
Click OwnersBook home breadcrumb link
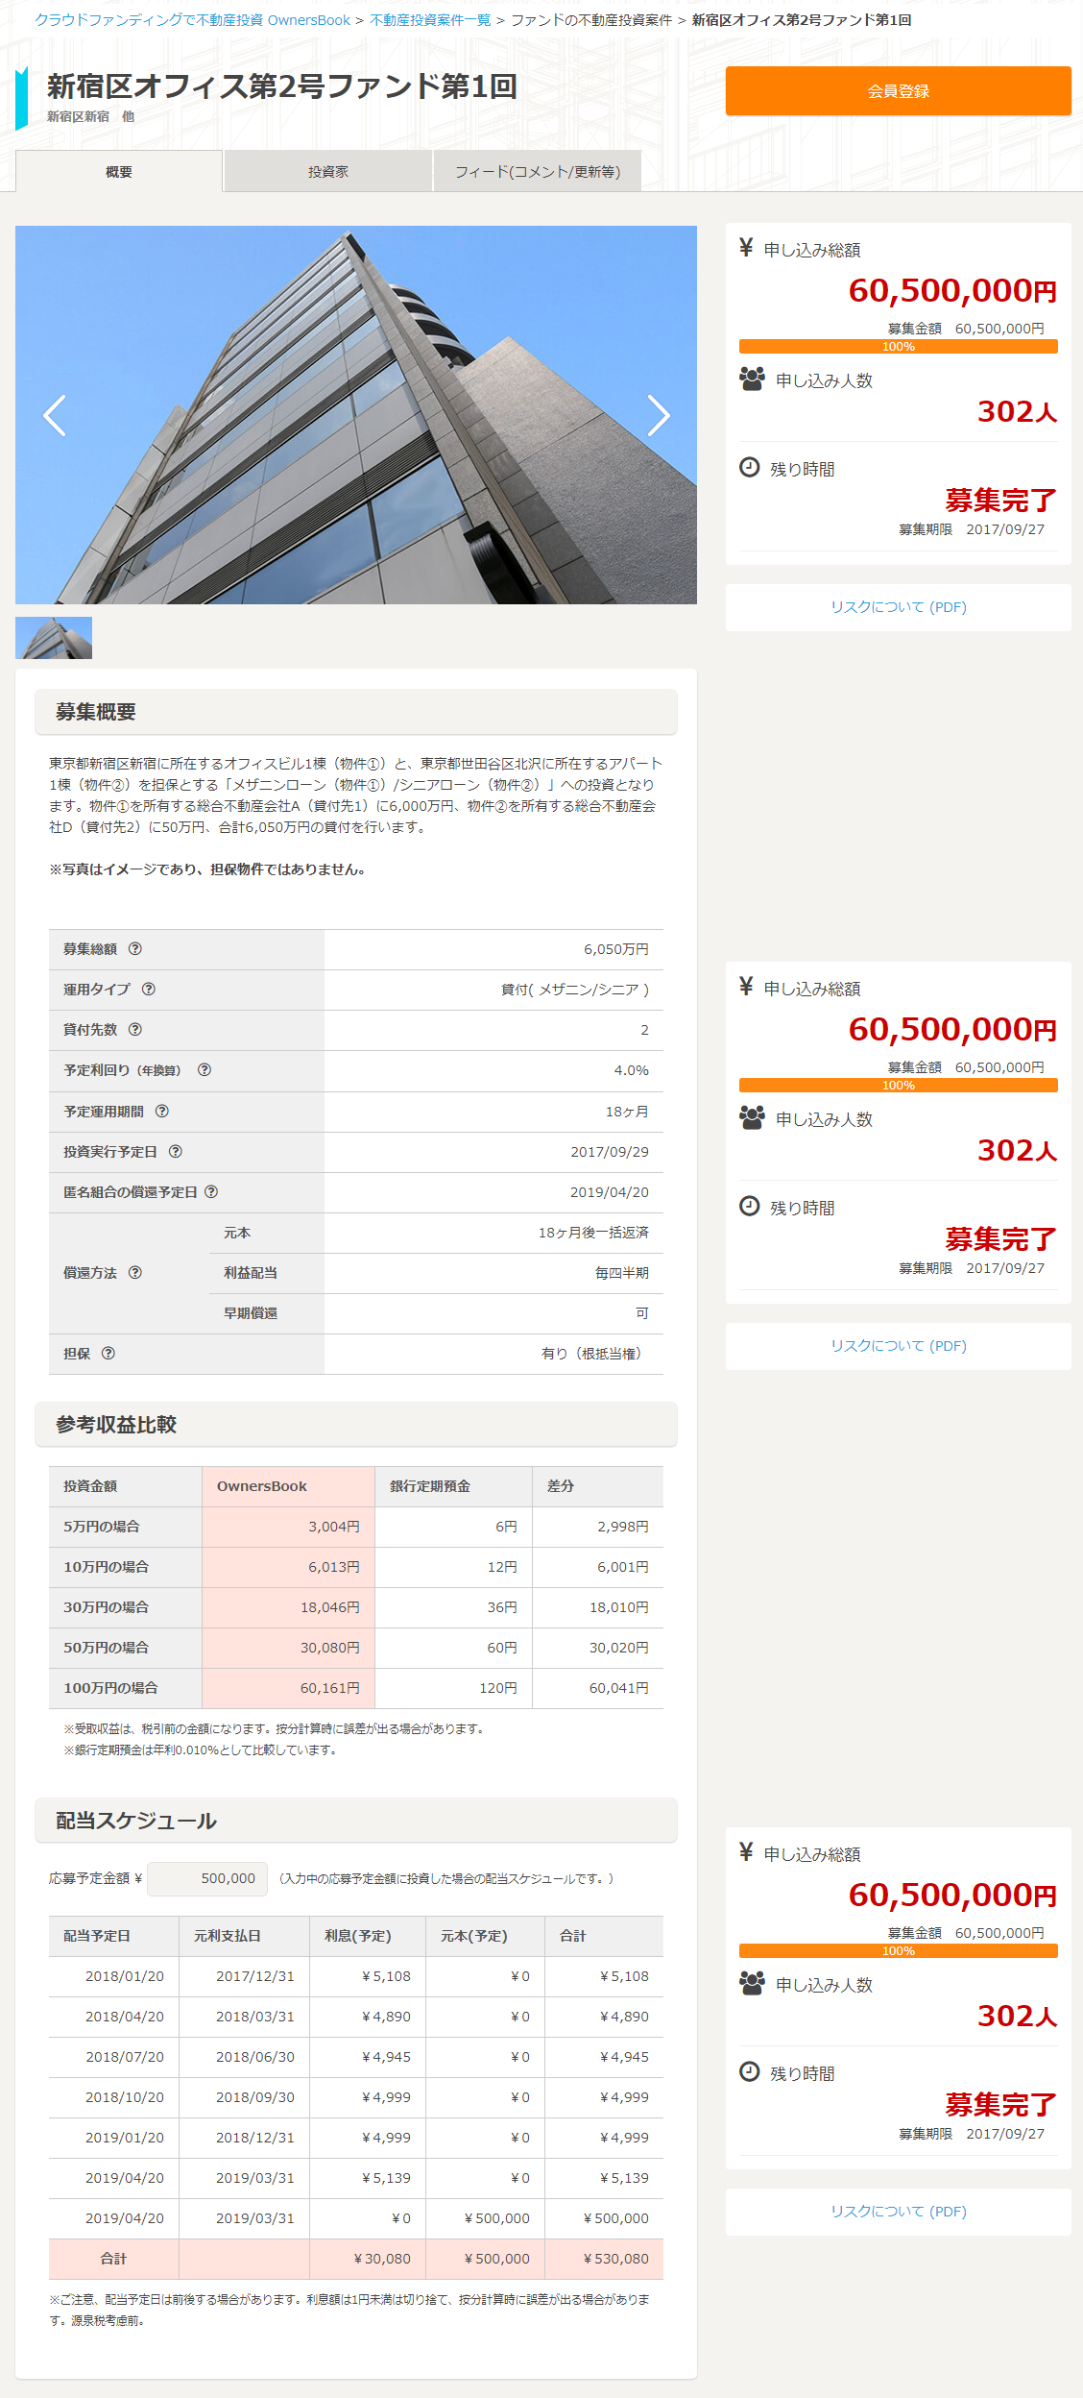point(192,20)
